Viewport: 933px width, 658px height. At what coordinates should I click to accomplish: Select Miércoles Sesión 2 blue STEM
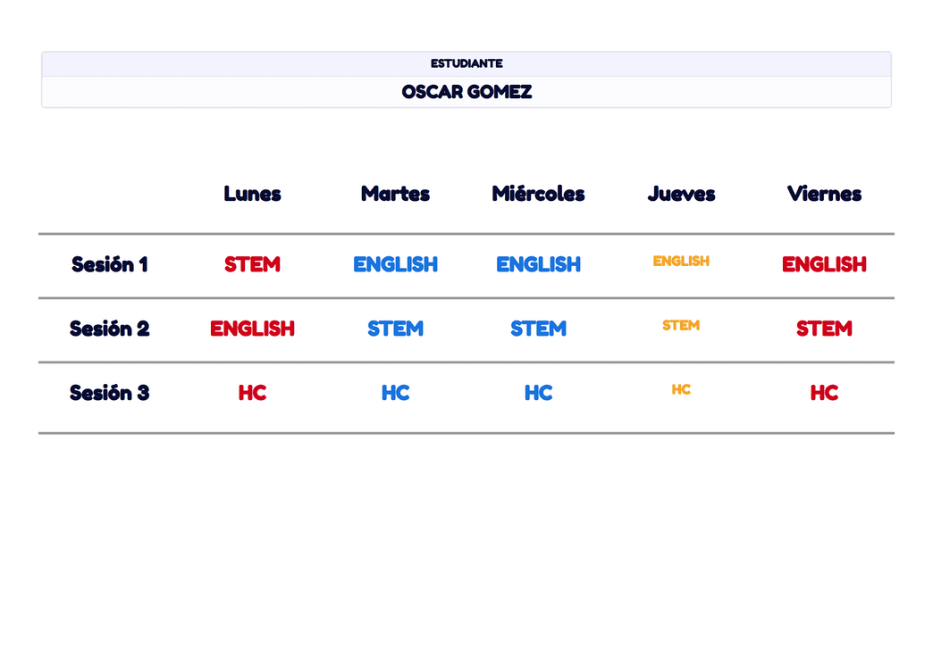tap(538, 329)
